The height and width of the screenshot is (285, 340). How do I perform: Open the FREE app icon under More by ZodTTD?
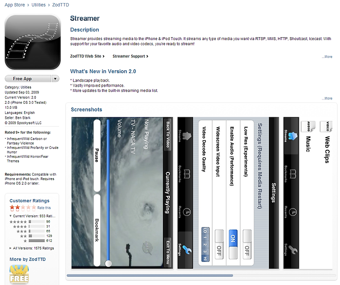(19, 275)
